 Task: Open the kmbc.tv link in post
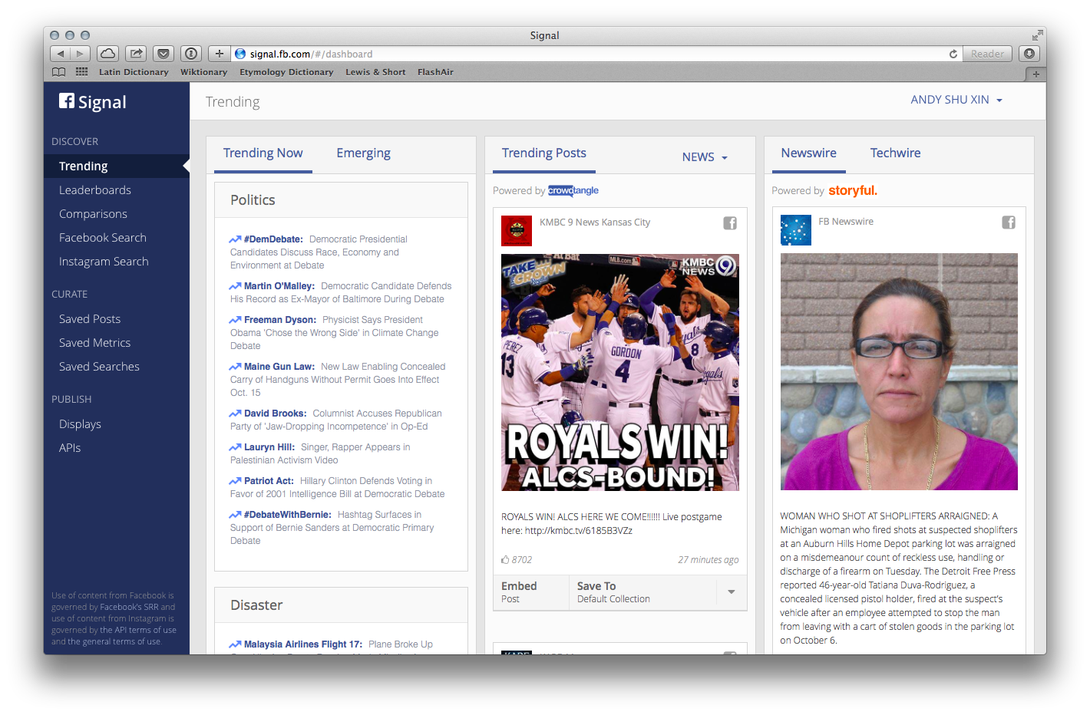point(579,531)
